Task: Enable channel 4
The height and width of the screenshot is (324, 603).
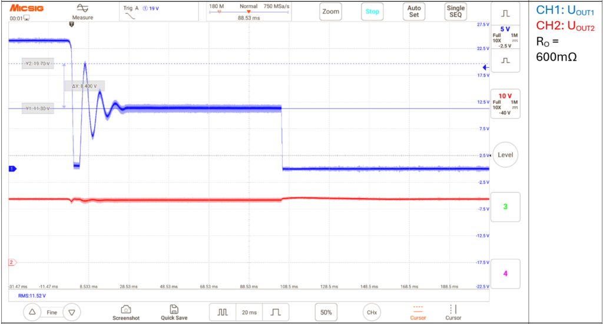Action: click(505, 273)
